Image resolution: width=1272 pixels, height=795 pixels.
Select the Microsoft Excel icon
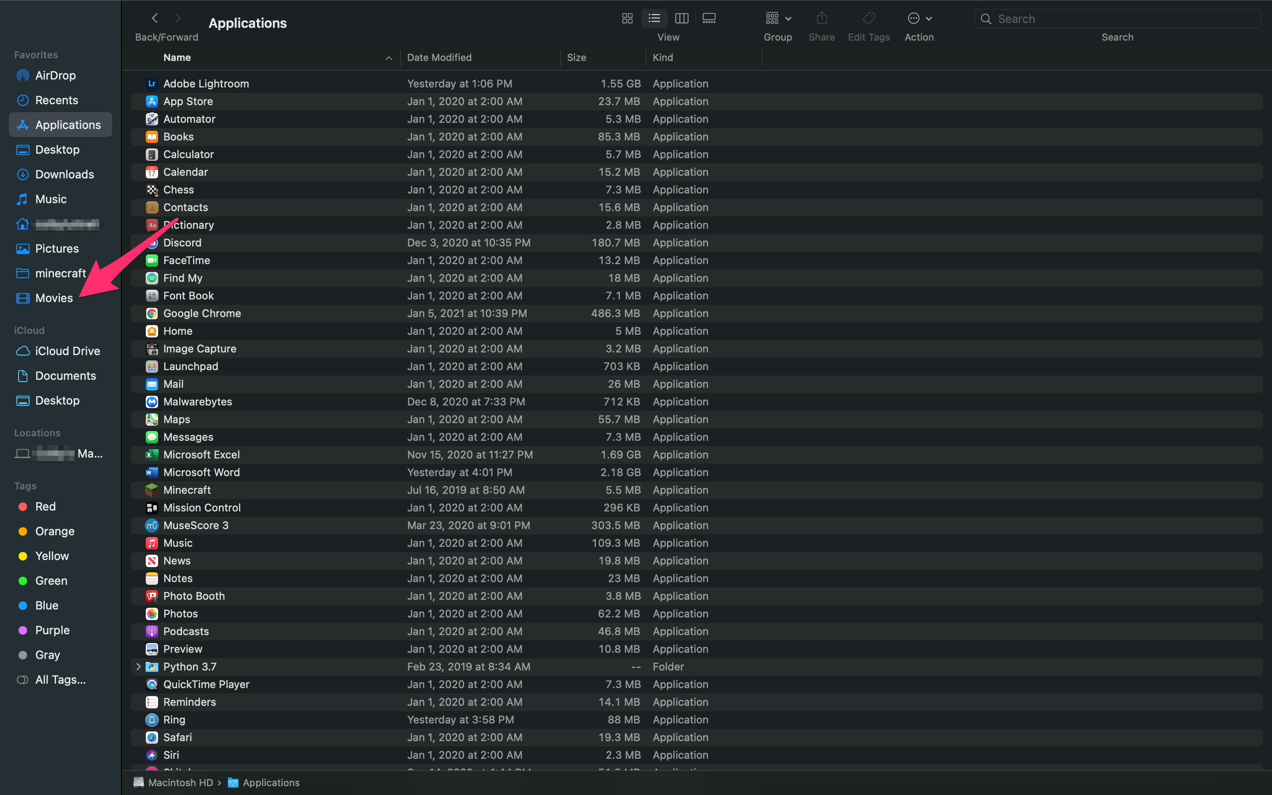click(x=152, y=454)
